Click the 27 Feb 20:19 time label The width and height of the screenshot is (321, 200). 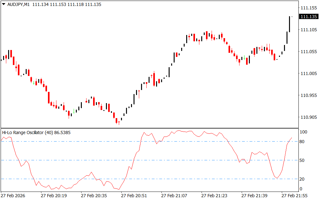(x=54, y=196)
